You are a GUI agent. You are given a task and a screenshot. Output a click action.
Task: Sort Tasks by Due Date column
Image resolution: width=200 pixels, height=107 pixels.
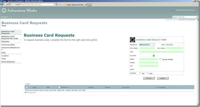pyautogui.click(x=126, y=87)
